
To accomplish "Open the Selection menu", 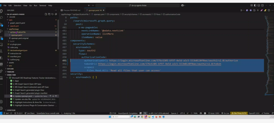I will (17, 5).
